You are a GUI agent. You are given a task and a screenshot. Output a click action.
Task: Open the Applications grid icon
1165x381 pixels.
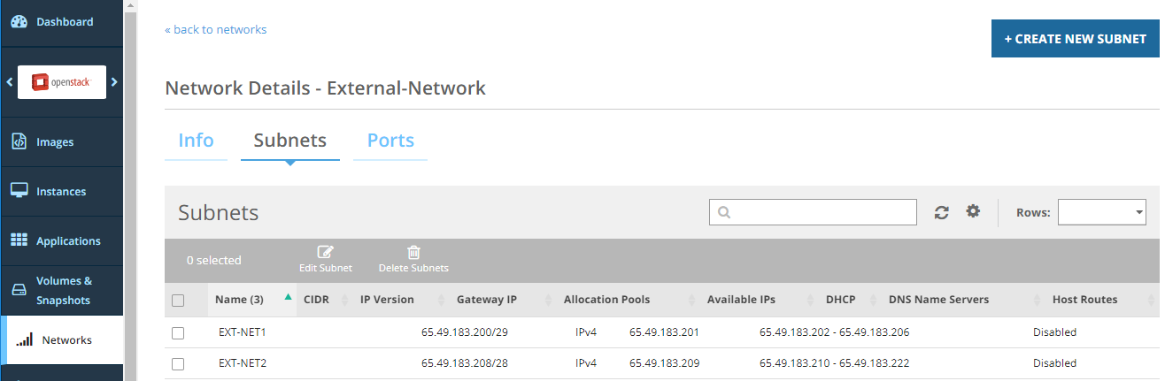coord(19,241)
